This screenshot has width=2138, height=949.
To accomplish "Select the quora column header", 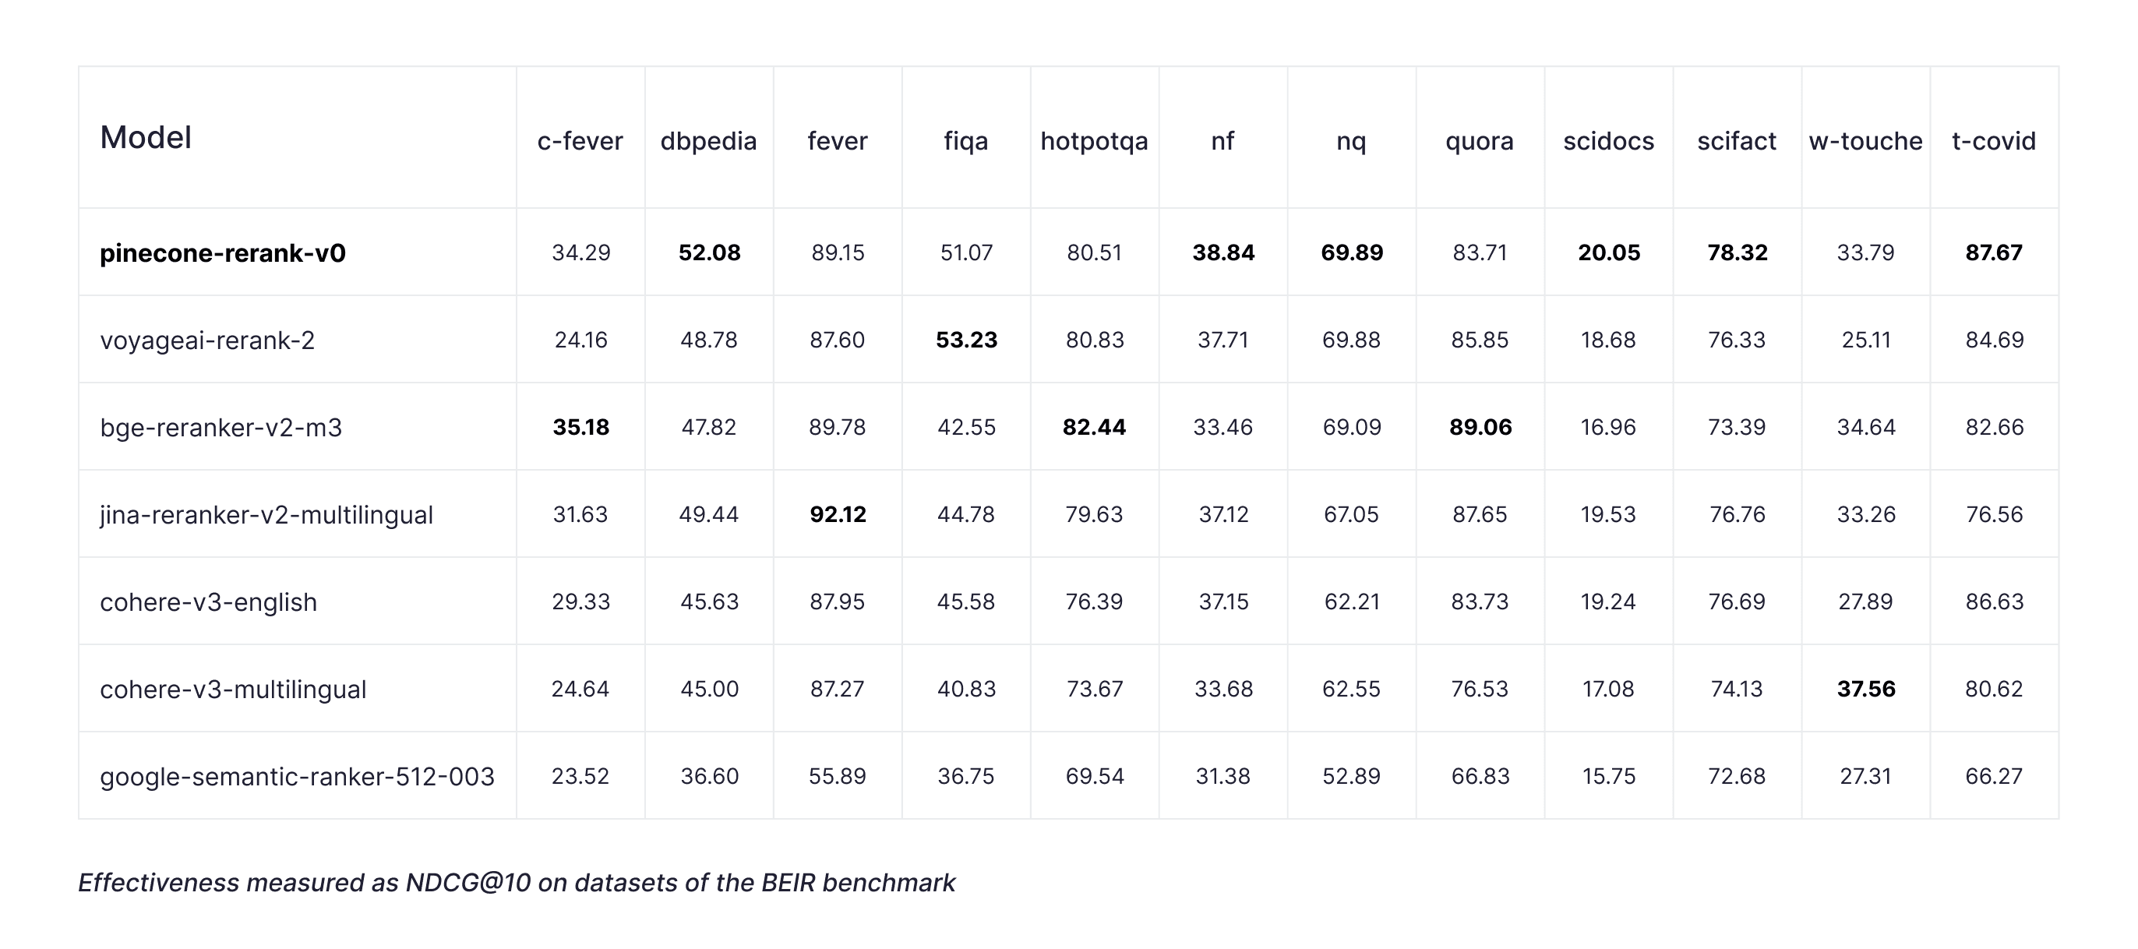I will 1479,141.
